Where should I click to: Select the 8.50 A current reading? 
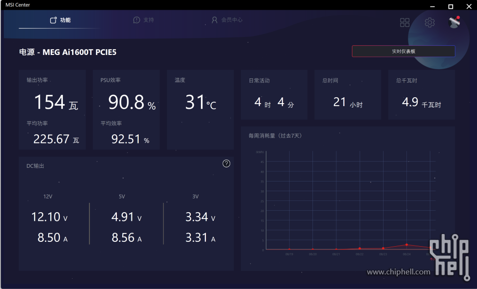(x=53, y=238)
